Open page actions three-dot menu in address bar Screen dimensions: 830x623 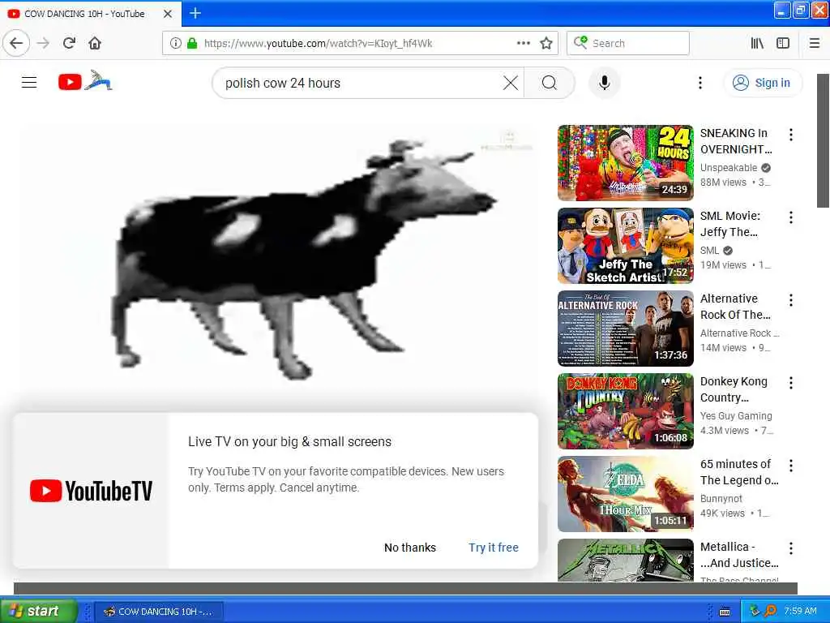(x=524, y=43)
